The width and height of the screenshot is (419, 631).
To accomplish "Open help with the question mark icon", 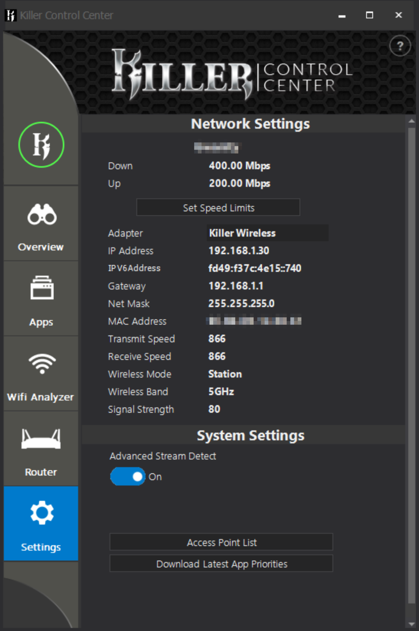I will [400, 46].
